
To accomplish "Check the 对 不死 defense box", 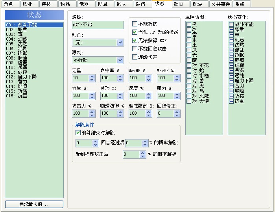I will click(x=189, y=65).
